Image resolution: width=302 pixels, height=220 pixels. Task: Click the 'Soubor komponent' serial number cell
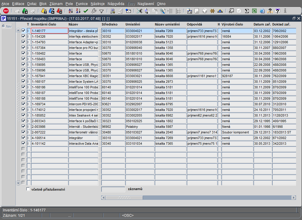(x=237, y=132)
